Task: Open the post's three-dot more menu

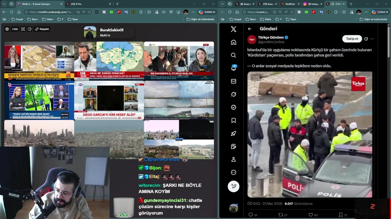Action: coord(372,39)
